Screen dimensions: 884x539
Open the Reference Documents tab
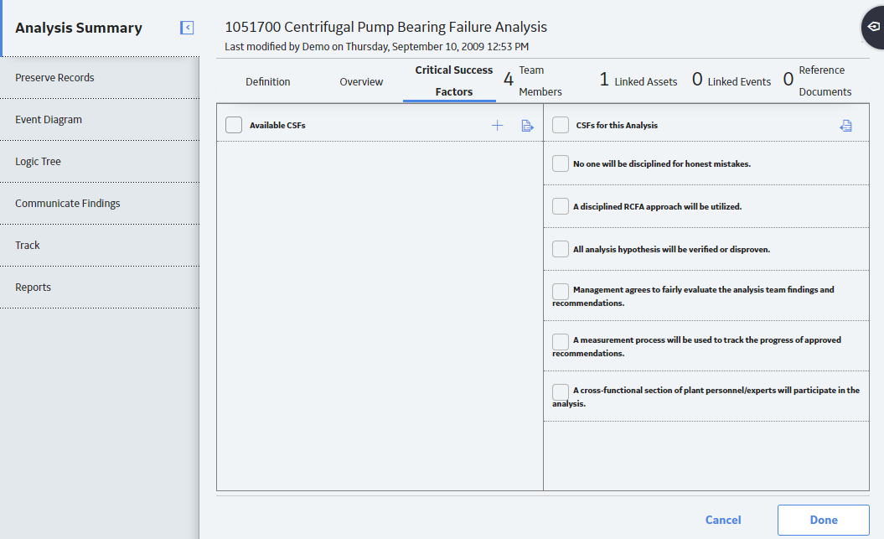pos(818,81)
